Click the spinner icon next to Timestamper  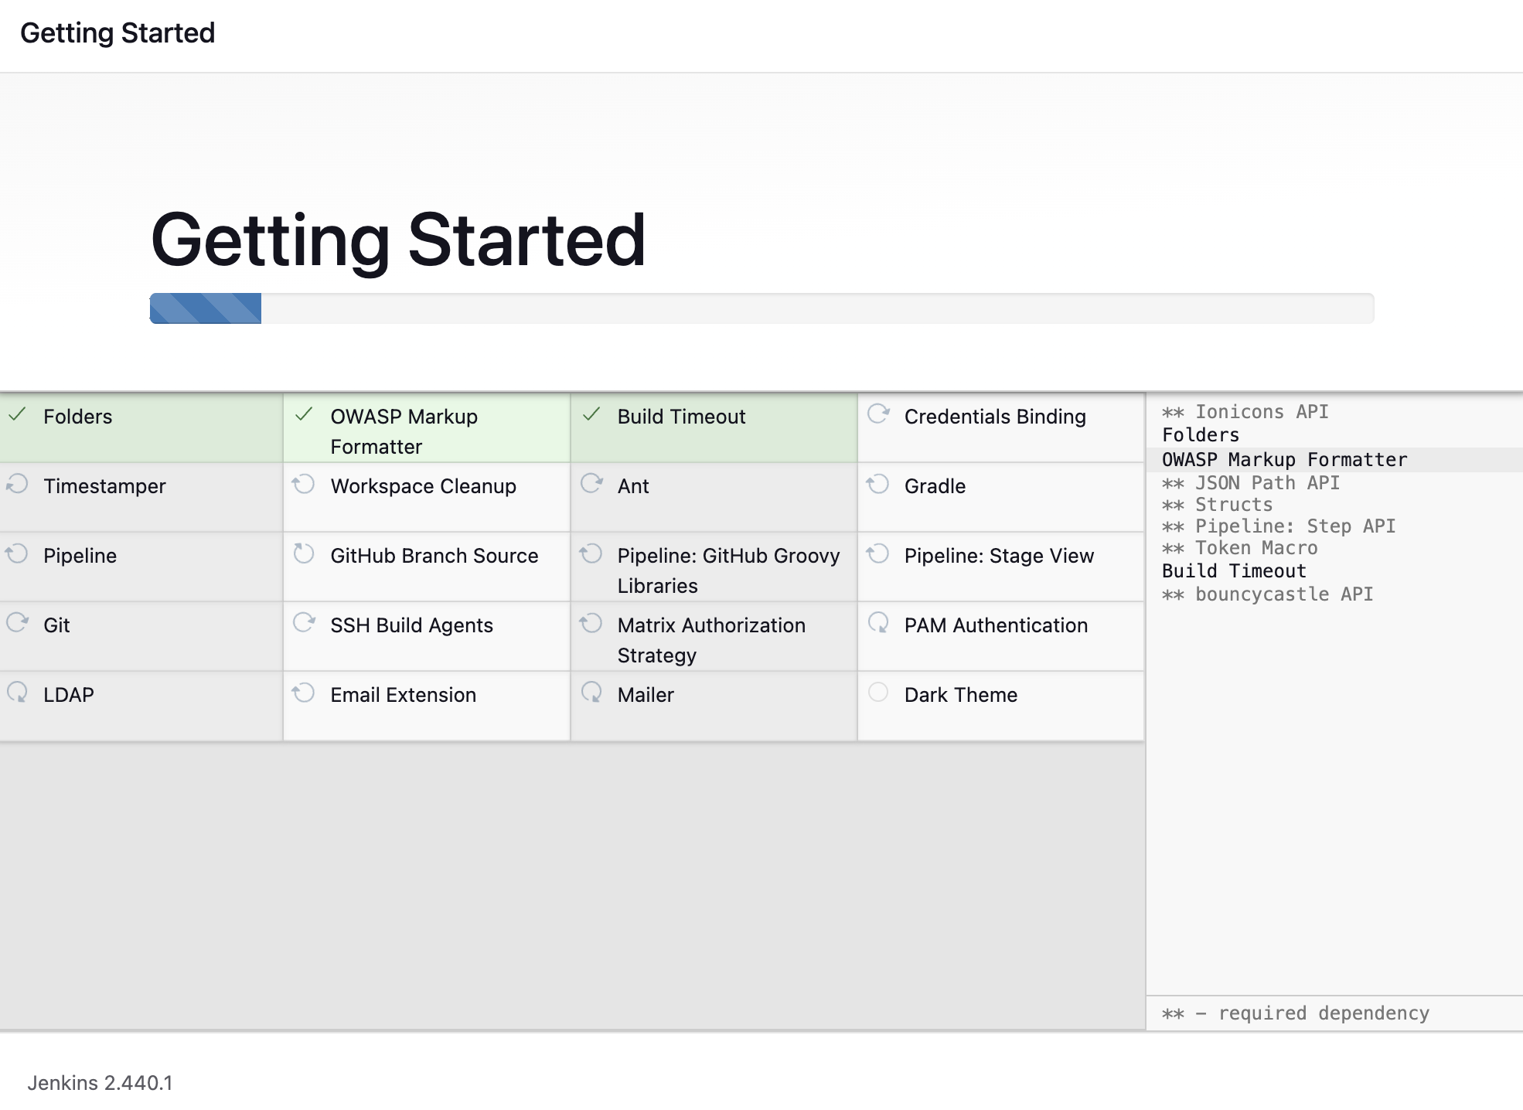coord(17,485)
